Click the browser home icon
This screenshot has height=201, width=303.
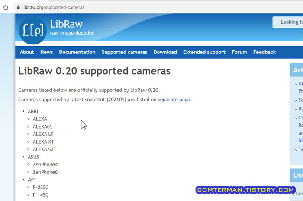[6, 7]
